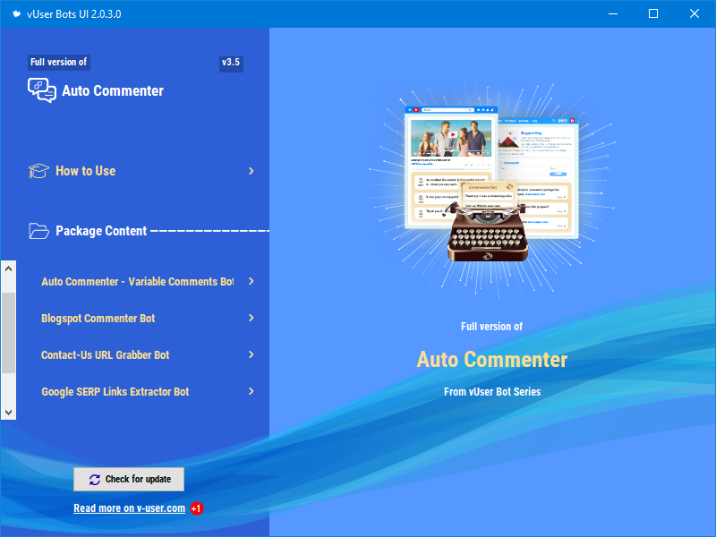Click the Auto Commenter chat bubbles icon
Screen dimensions: 716x537
42,90
